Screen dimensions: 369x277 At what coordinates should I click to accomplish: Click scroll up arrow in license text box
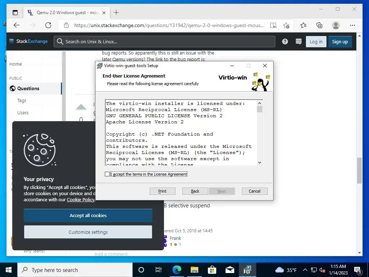259,103
